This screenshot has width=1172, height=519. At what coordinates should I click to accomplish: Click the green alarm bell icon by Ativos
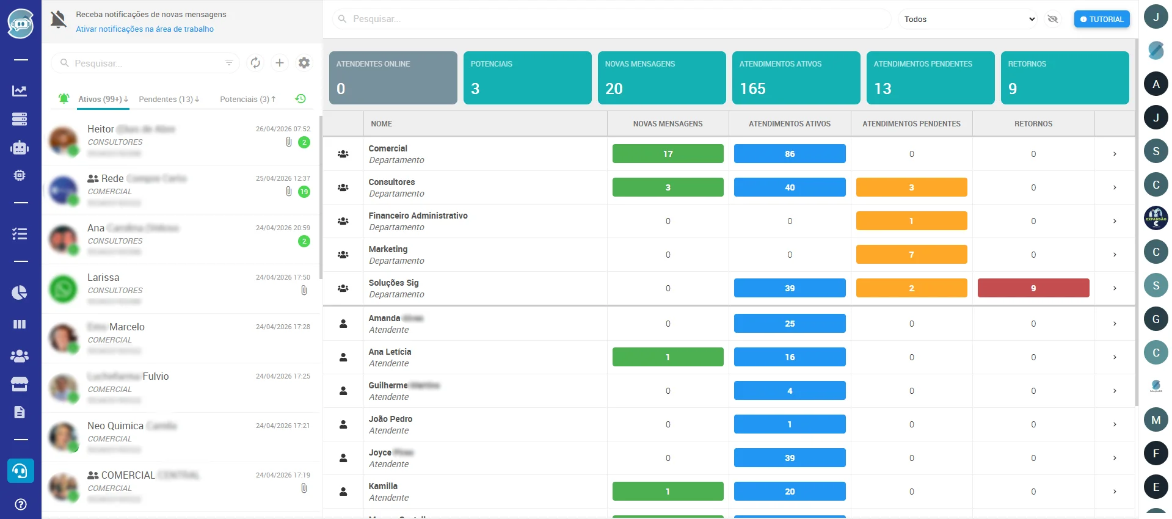[x=64, y=99]
